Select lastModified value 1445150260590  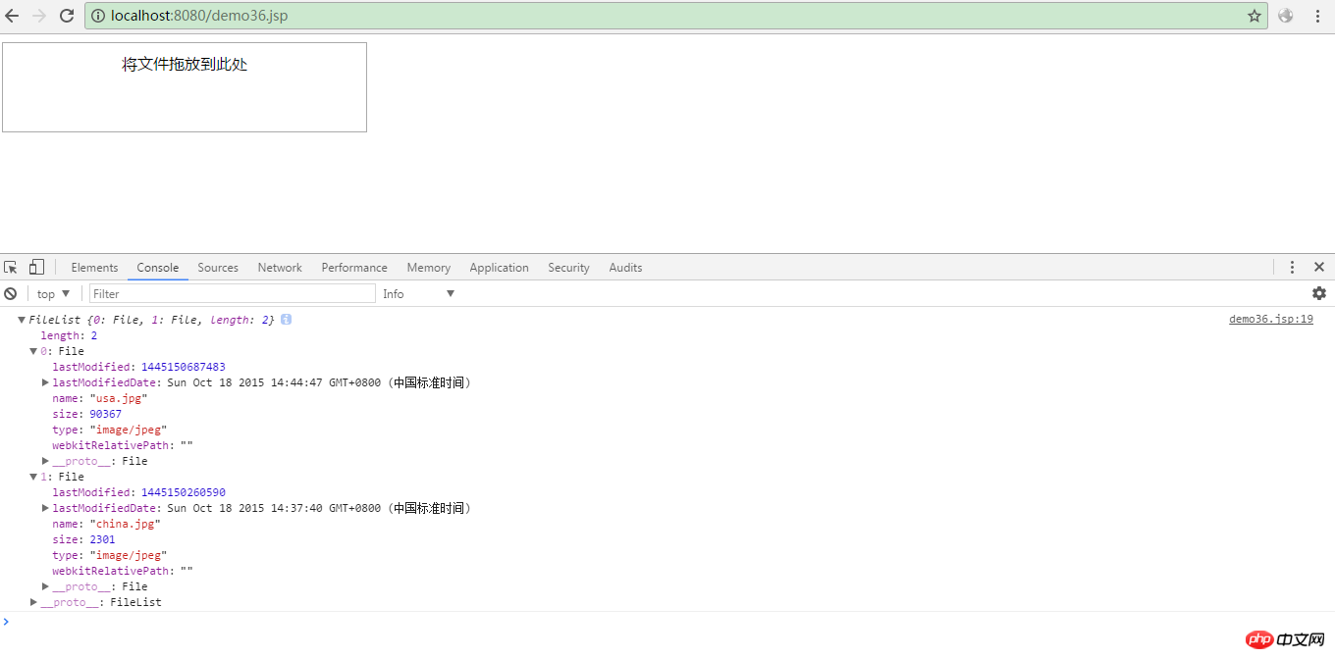(184, 492)
